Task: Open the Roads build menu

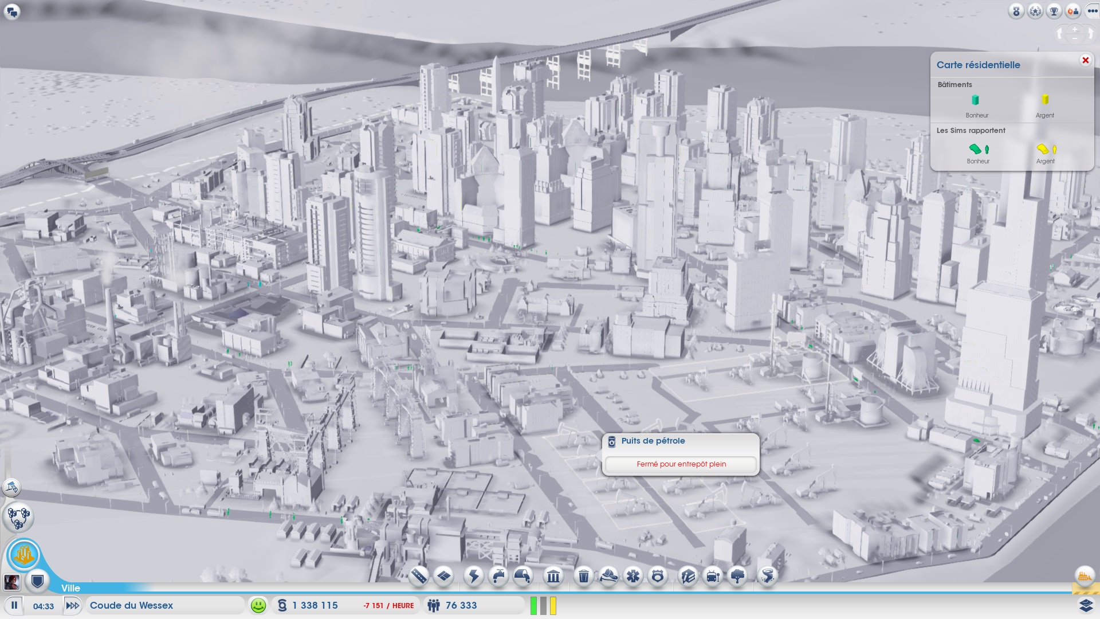Action: tap(419, 575)
